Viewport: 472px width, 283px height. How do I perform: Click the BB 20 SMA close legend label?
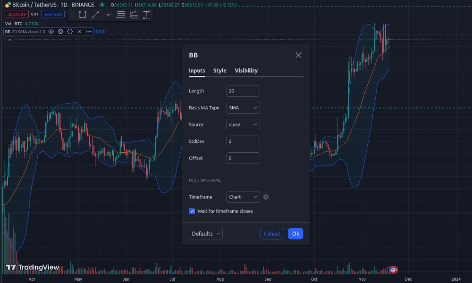[25, 32]
